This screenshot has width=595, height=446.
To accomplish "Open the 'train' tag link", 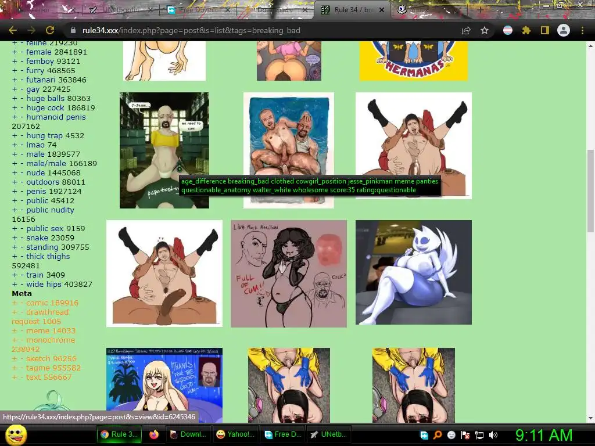I will 34,275.
